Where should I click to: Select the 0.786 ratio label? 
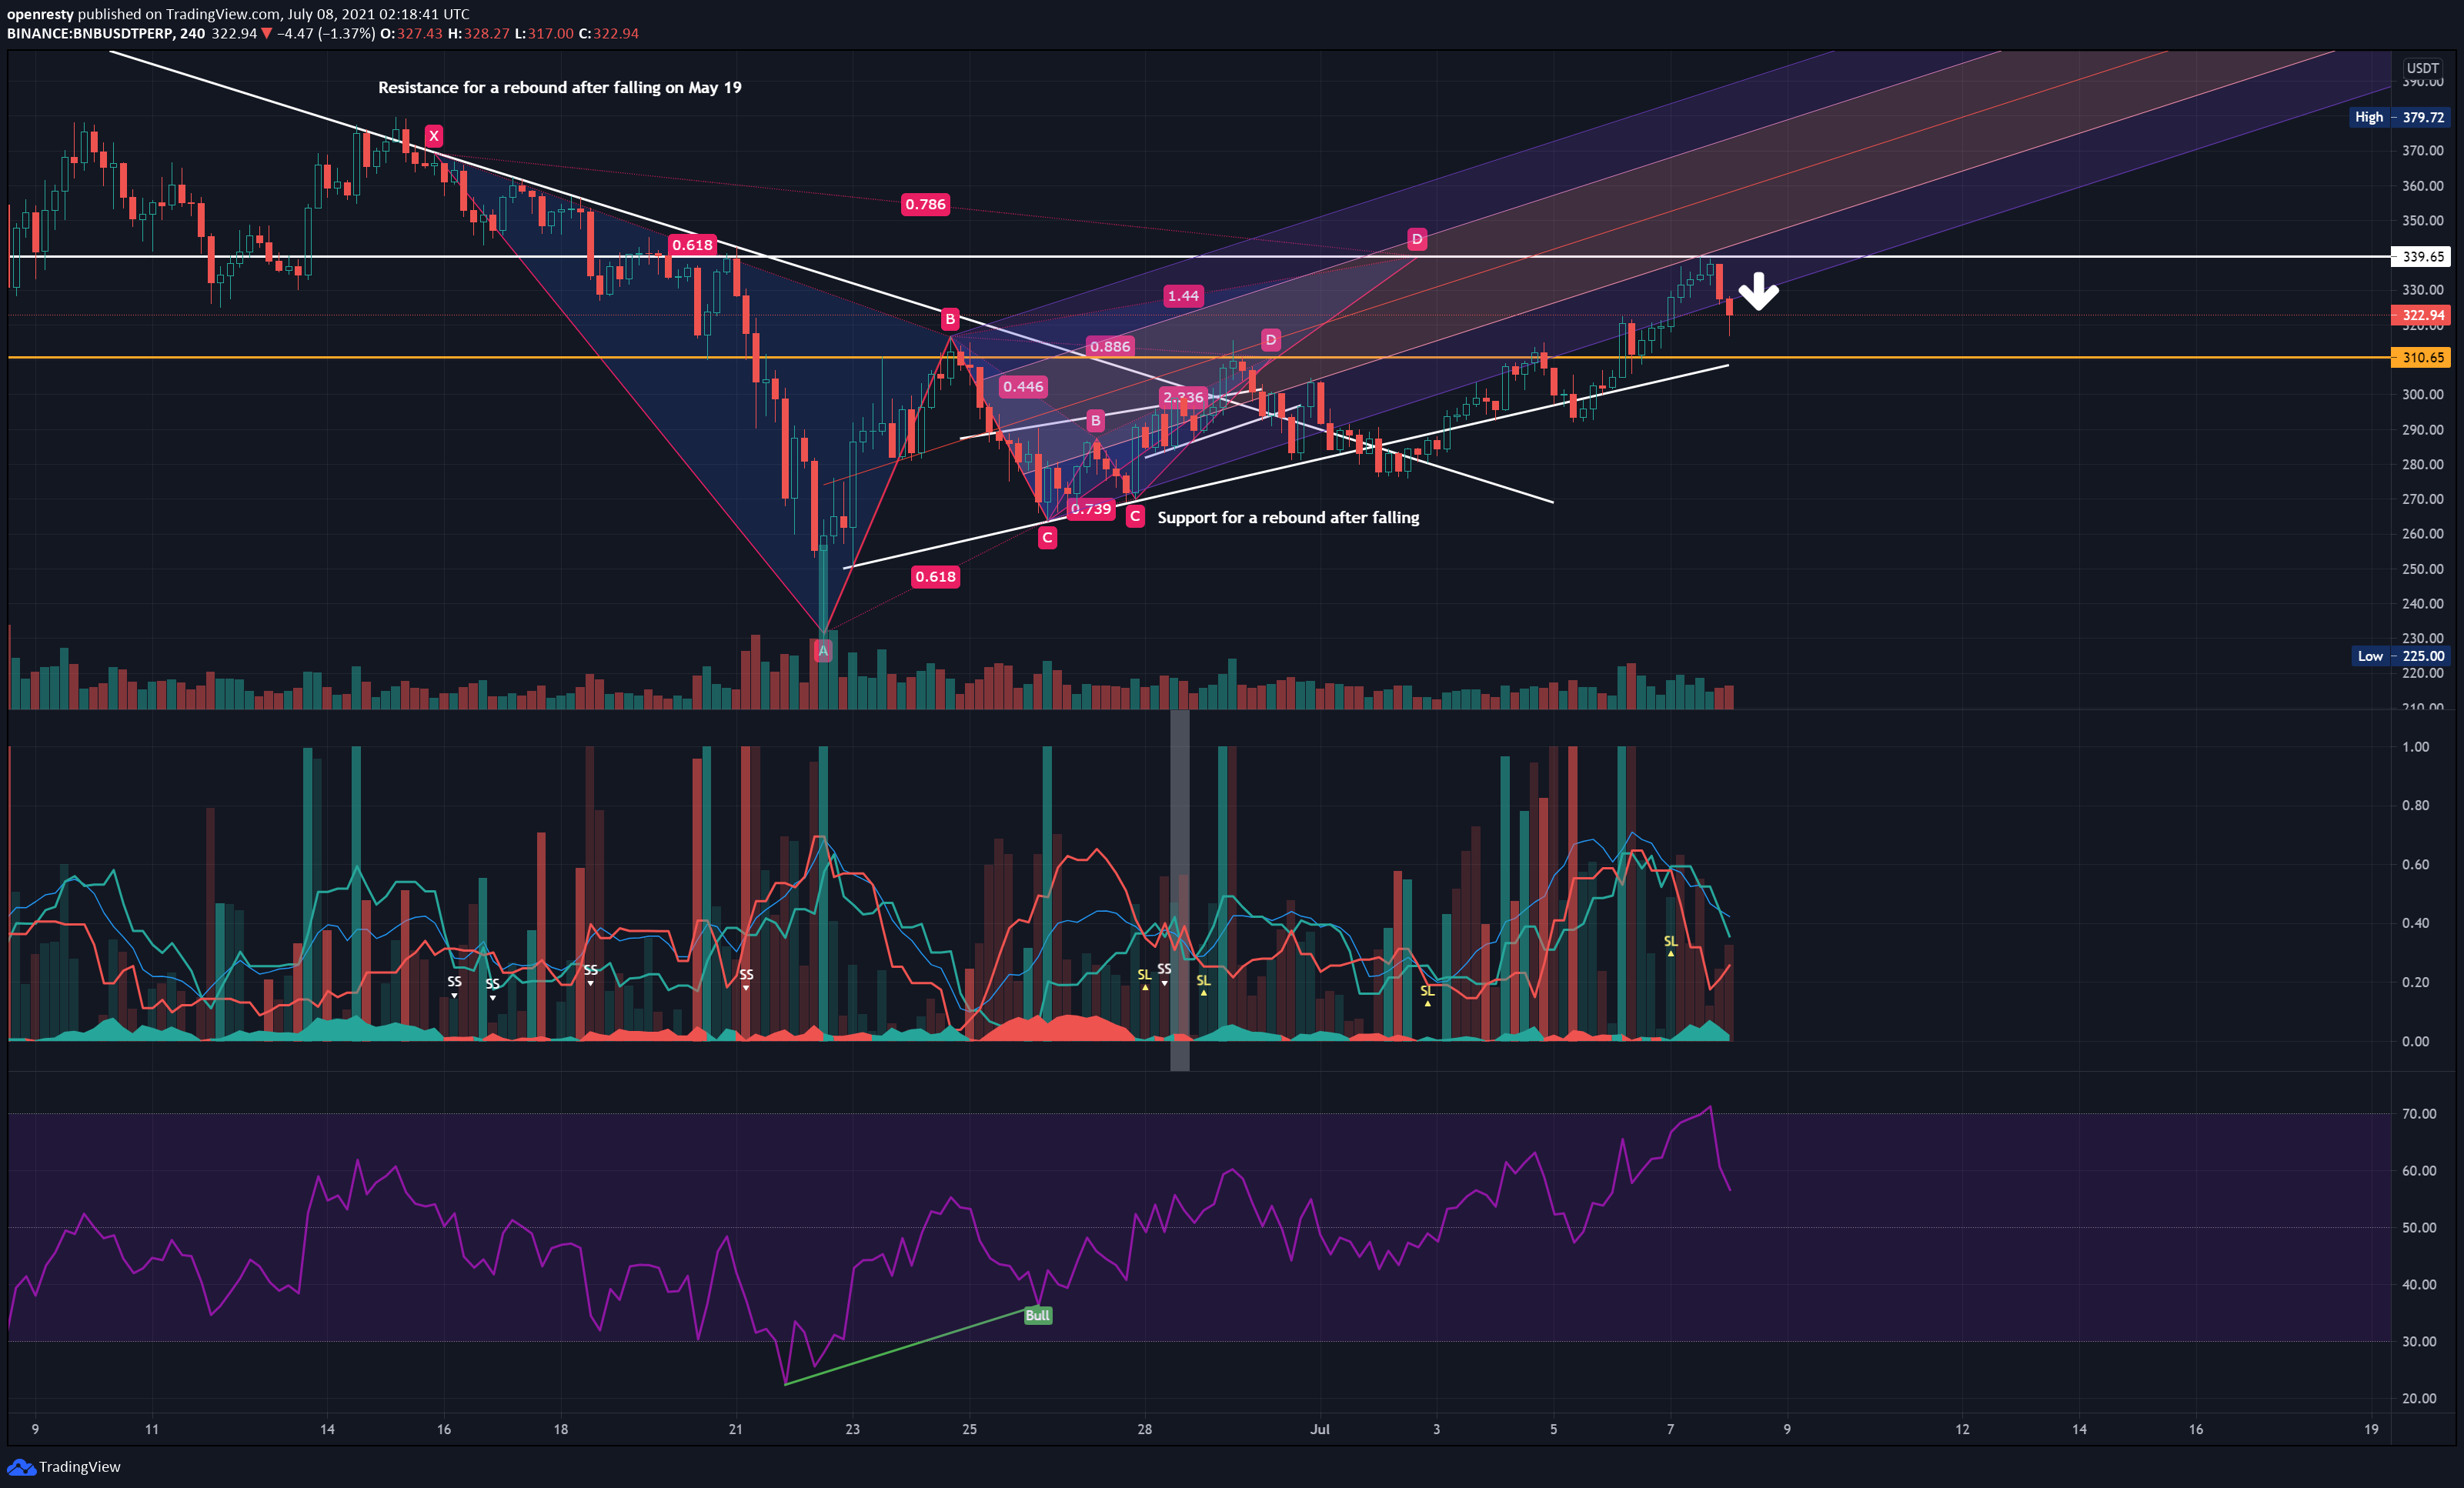click(x=925, y=204)
